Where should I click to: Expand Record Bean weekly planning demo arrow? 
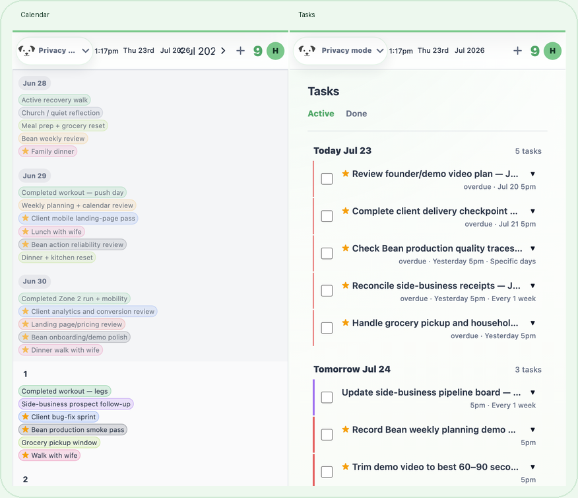point(532,429)
